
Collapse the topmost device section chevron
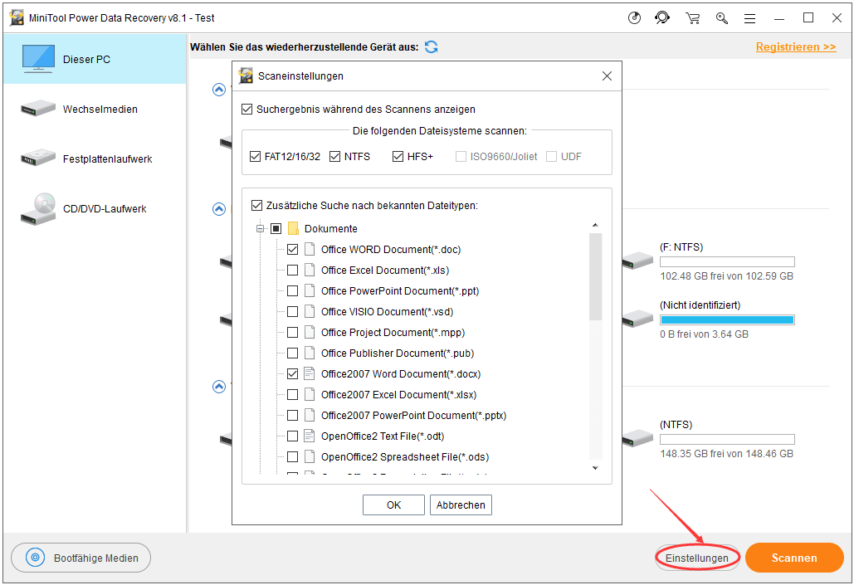(219, 90)
